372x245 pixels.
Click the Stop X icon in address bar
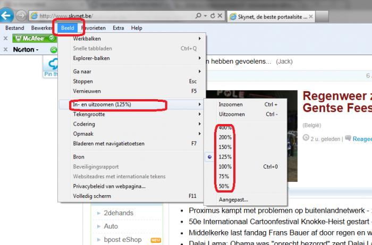[220, 15]
